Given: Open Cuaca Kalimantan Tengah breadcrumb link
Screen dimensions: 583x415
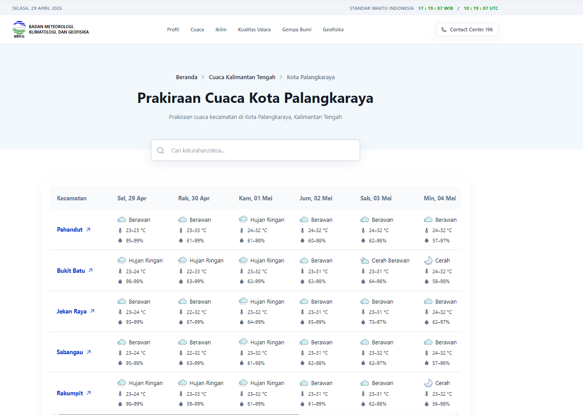Looking at the screenshot, I should pyautogui.click(x=242, y=77).
